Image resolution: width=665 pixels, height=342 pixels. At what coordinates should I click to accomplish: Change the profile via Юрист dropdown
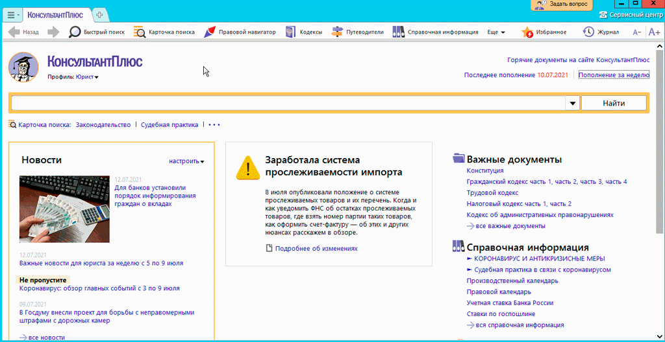coord(87,77)
